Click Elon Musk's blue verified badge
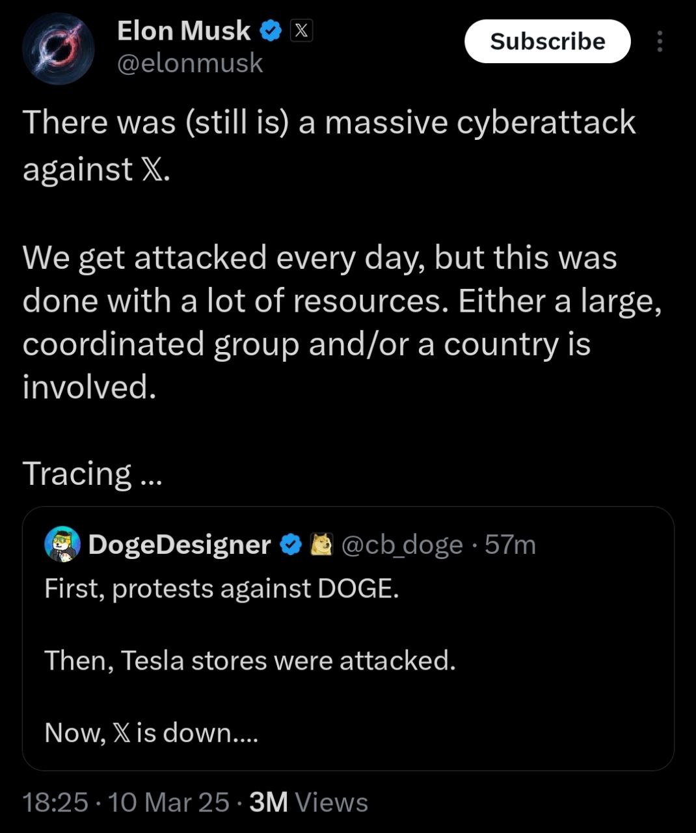The height and width of the screenshot is (833, 696). (x=270, y=31)
